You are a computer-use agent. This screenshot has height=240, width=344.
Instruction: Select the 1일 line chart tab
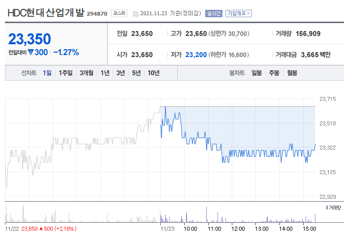coord(47,73)
